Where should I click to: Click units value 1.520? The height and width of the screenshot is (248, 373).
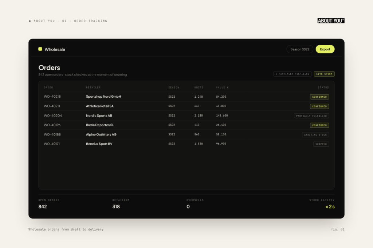click(x=199, y=144)
